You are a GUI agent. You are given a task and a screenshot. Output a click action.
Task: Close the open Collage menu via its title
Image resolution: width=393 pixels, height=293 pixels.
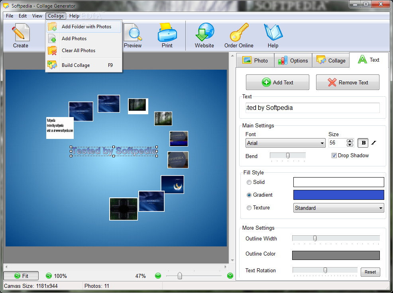(x=56, y=16)
